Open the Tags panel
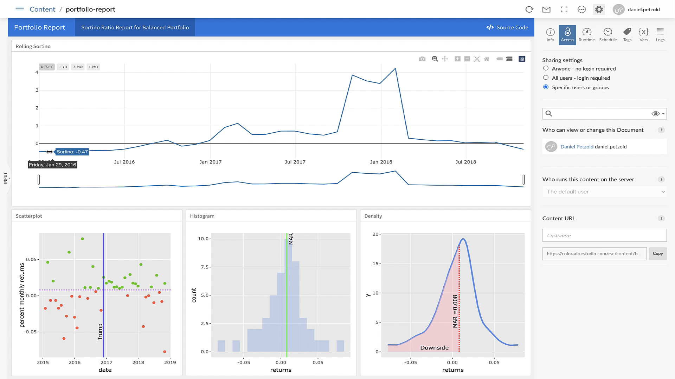675x379 pixels. tap(627, 35)
